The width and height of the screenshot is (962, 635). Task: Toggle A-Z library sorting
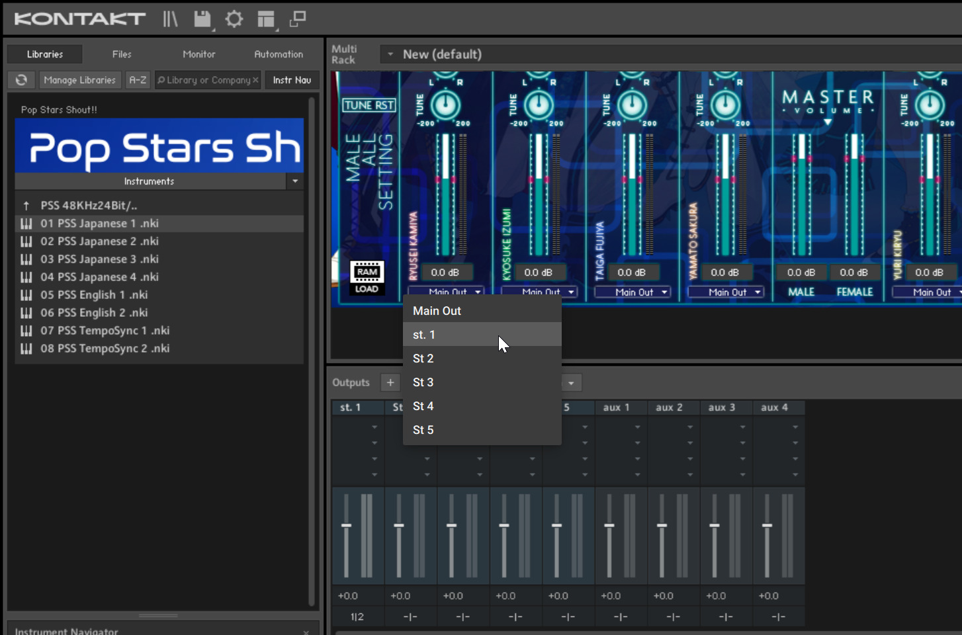tap(138, 80)
